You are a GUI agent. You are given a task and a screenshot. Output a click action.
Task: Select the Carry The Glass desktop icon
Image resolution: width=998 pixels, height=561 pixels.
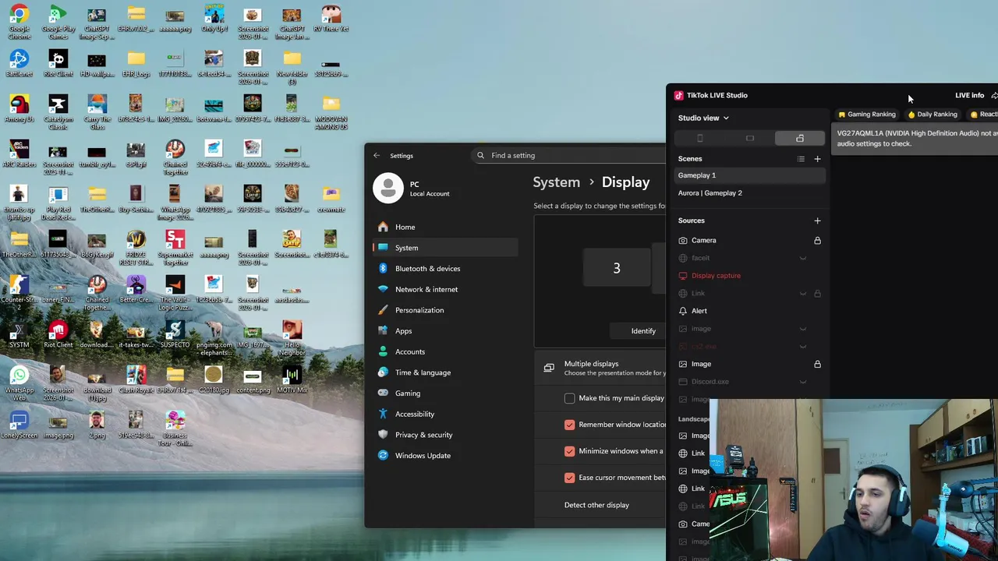click(x=97, y=112)
